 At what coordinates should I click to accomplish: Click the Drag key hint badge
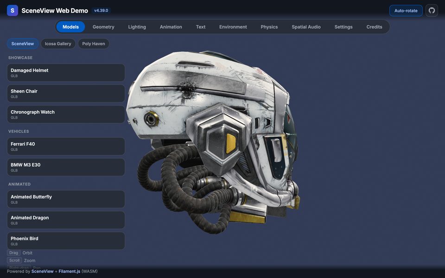point(13,253)
